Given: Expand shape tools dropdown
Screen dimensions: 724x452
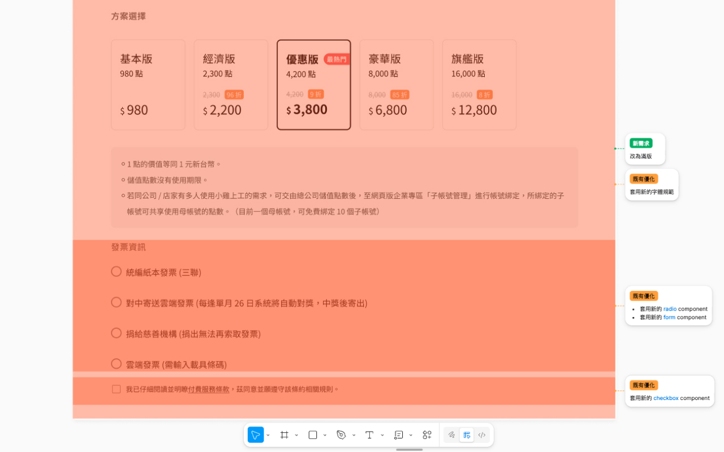Looking at the screenshot, I should pyautogui.click(x=325, y=435).
